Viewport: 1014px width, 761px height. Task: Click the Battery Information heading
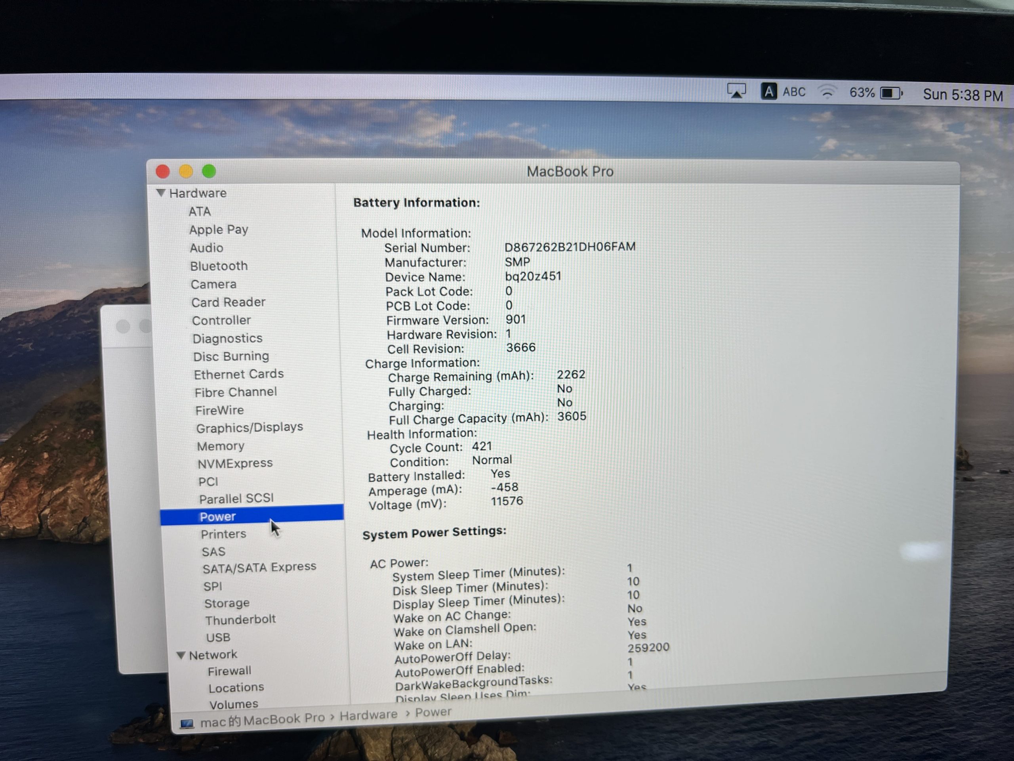coord(417,203)
